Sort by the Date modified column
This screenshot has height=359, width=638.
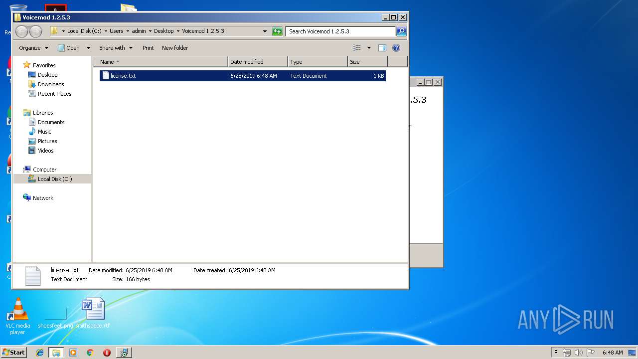coord(258,62)
